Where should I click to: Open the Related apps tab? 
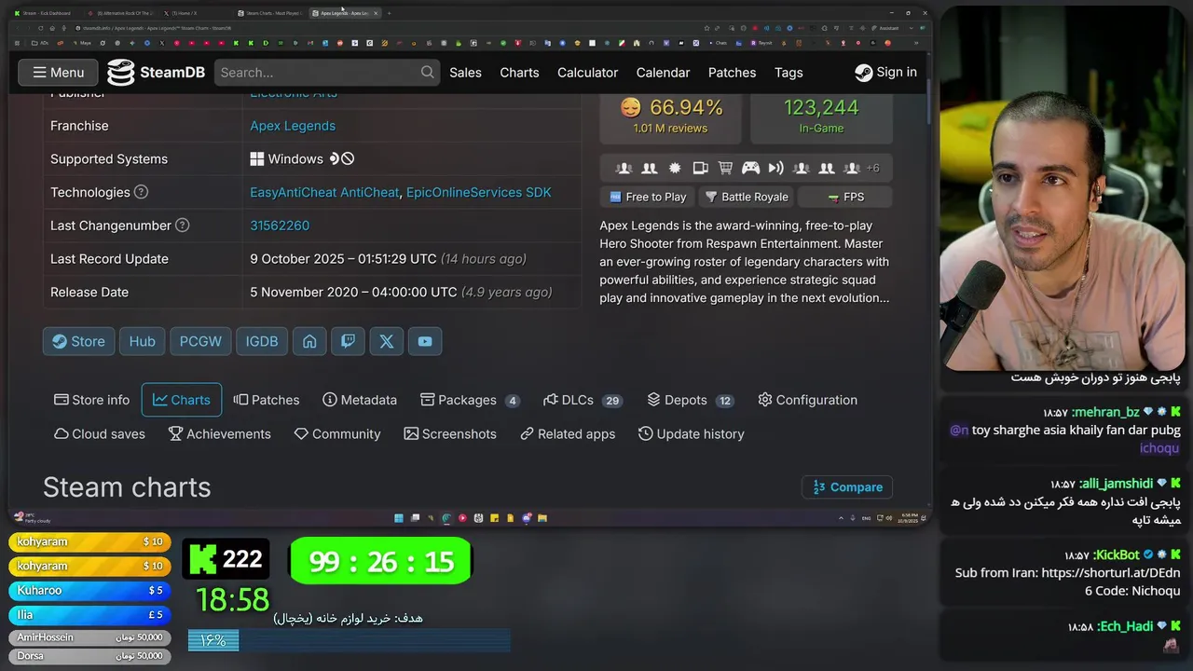pyautogui.click(x=568, y=434)
